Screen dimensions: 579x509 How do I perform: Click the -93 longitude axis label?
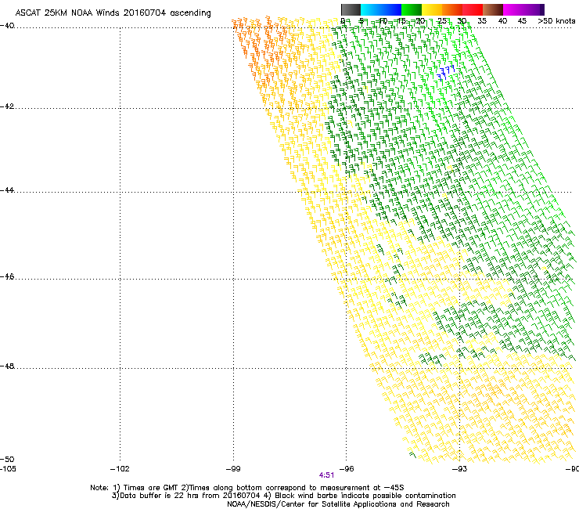[459, 469]
